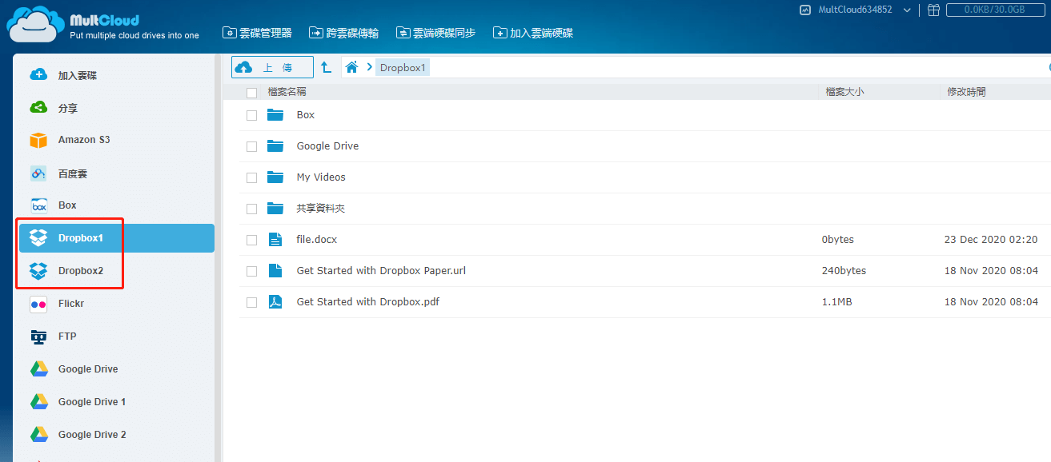
Task: Open the 共享資料夾 folder name
Action: [320, 209]
